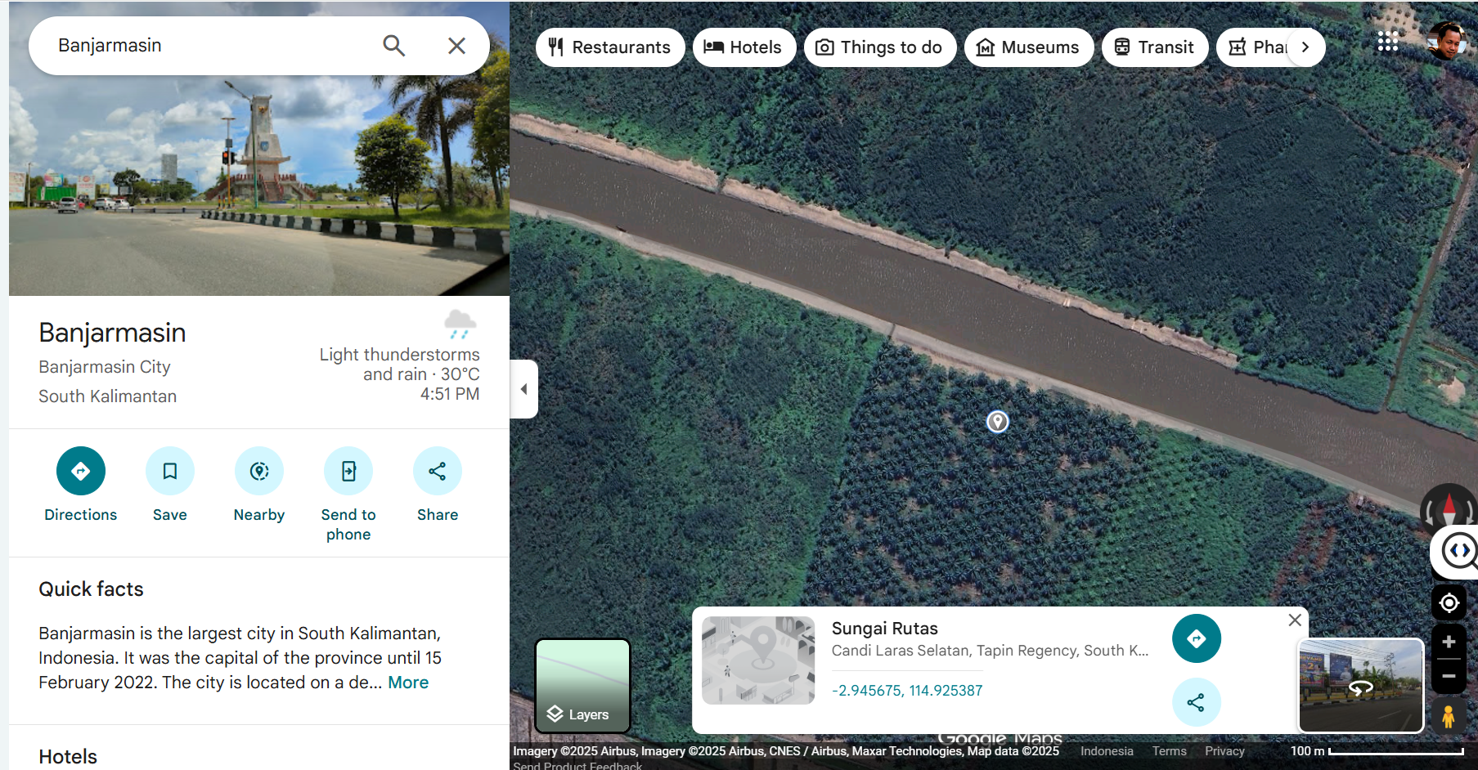Clear the Banjarmasin search text
This screenshot has height=770, width=1478.
[x=456, y=46]
